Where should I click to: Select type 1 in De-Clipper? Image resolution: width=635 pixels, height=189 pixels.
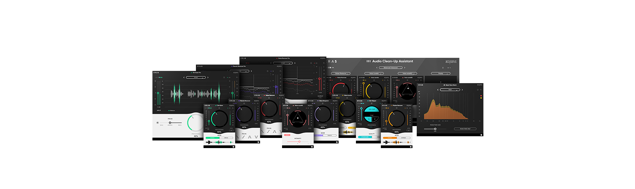pyautogui.click(x=369, y=119)
